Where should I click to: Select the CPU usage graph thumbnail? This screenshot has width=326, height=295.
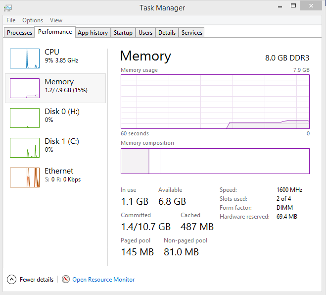(x=25, y=59)
